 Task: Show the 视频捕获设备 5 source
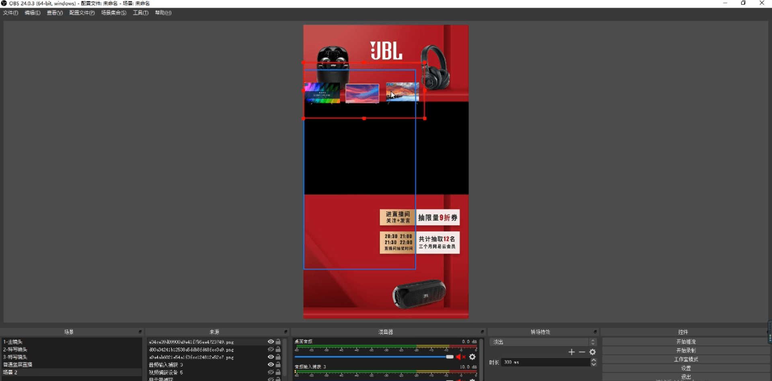[271, 372]
